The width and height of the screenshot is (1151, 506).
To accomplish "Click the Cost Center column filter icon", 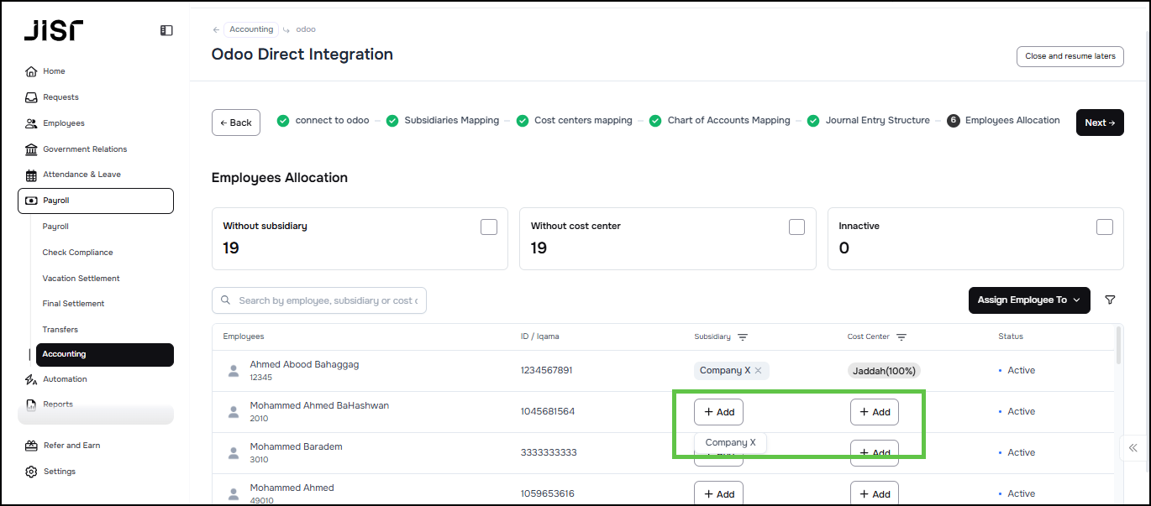I will pos(901,337).
